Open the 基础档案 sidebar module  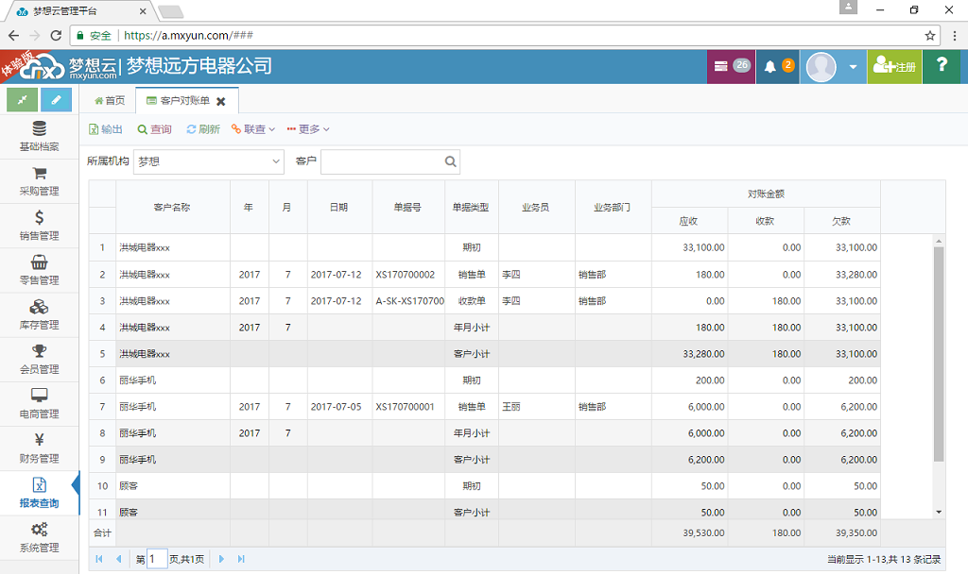[x=39, y=137]
